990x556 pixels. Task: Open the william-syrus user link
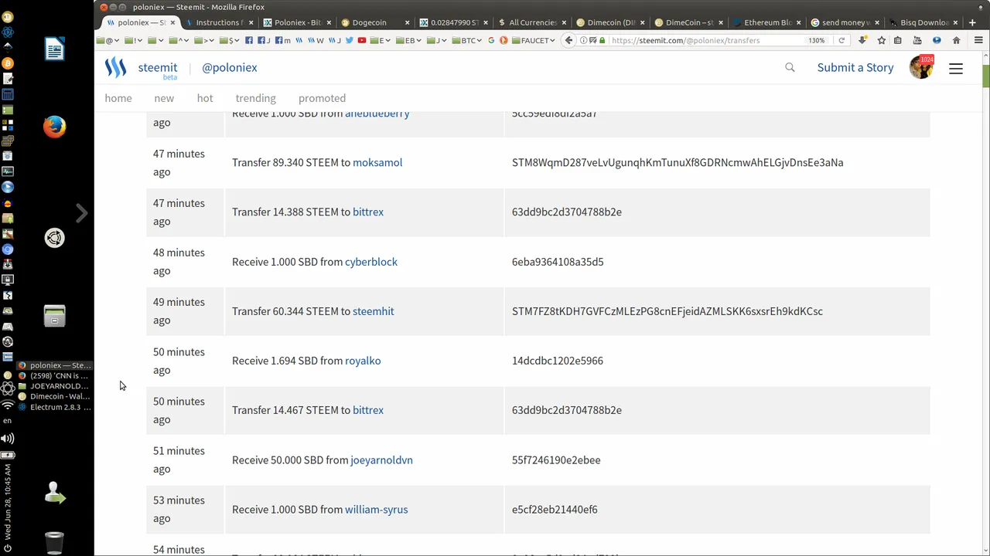(376, 510)
